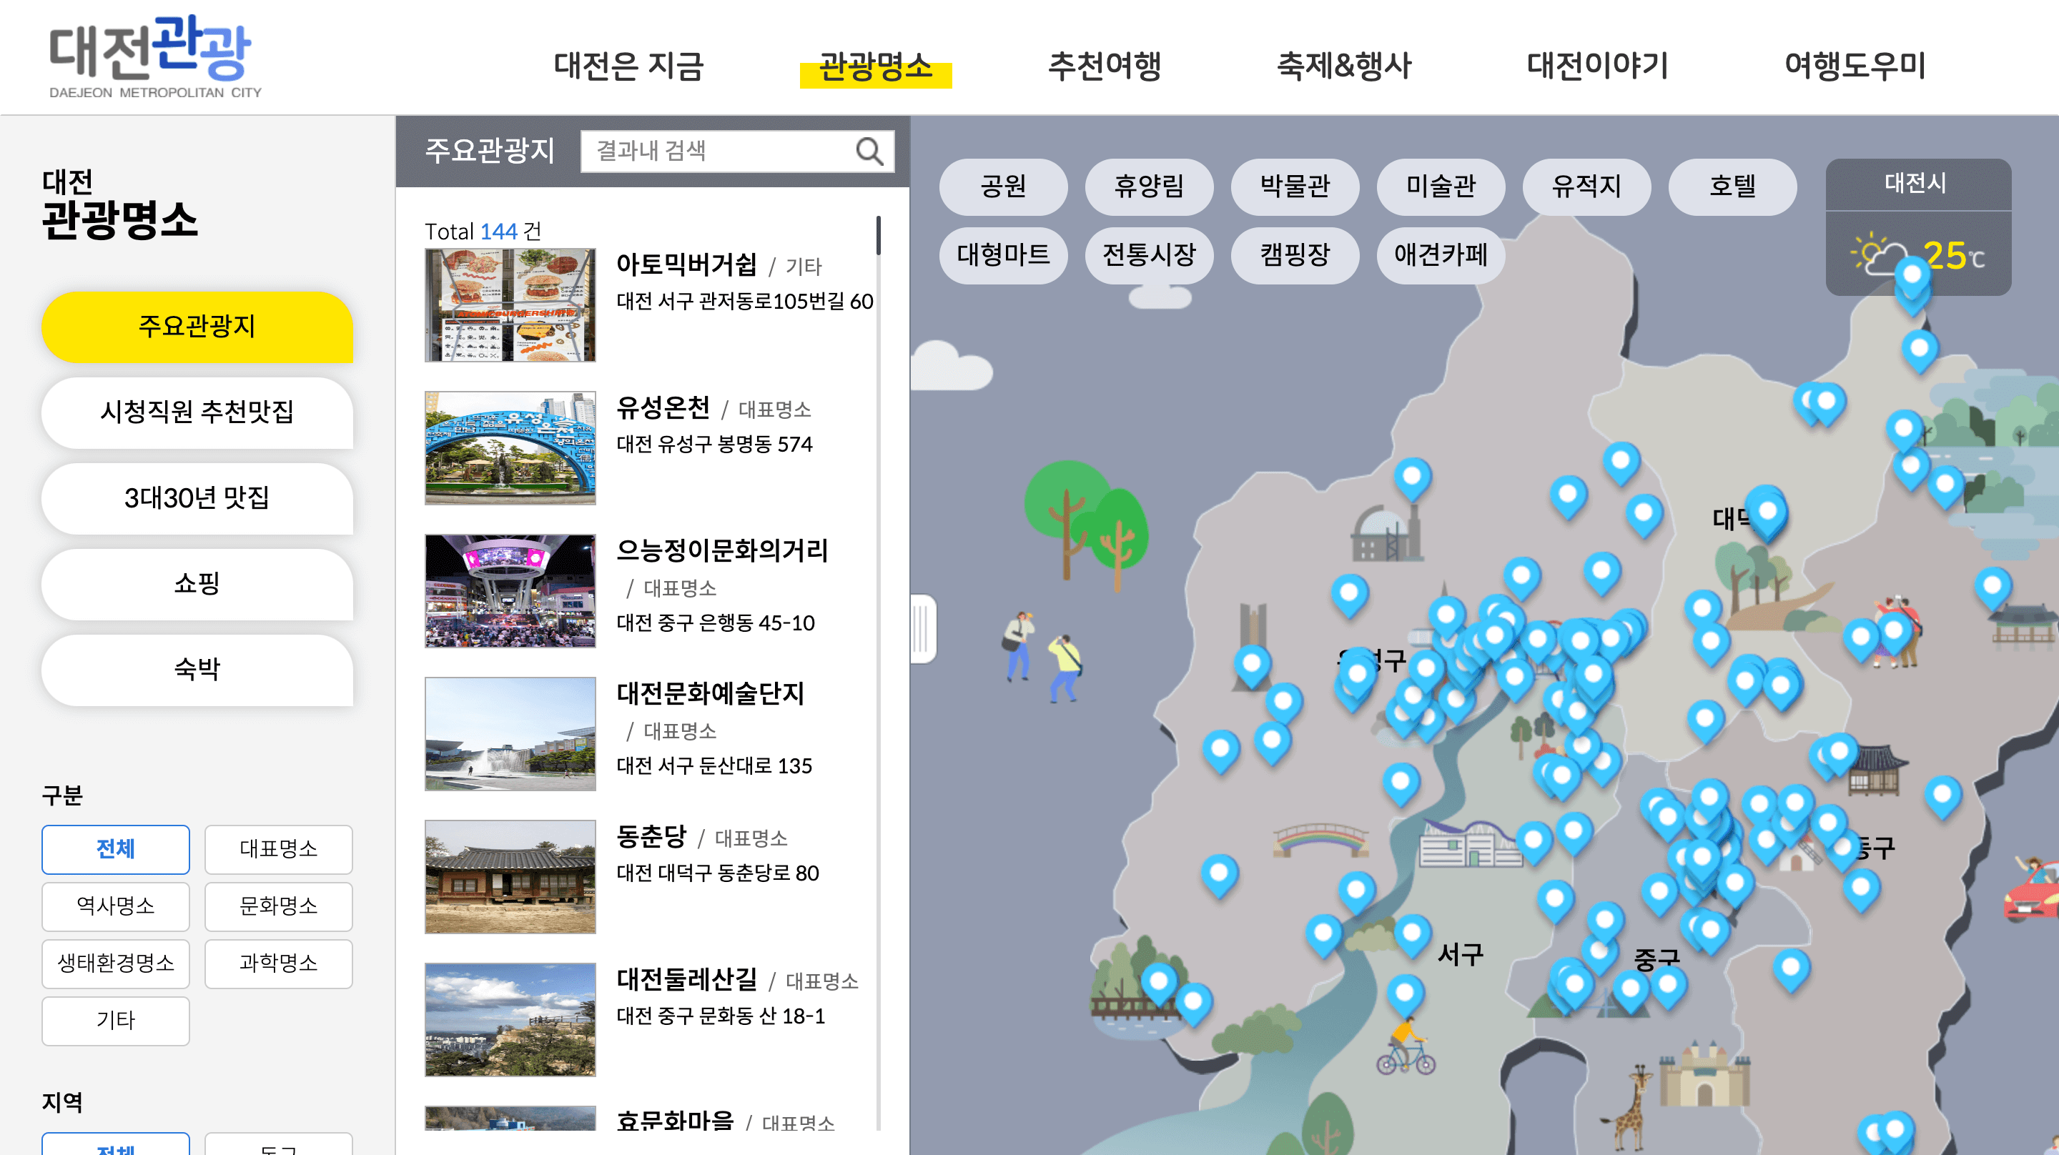
Task: Open the 추천여행 top menu
Action: tap(1104, 66)
